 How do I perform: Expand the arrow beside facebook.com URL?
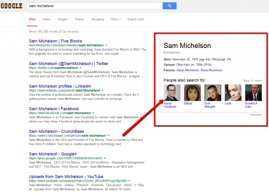tap(93, 113)
